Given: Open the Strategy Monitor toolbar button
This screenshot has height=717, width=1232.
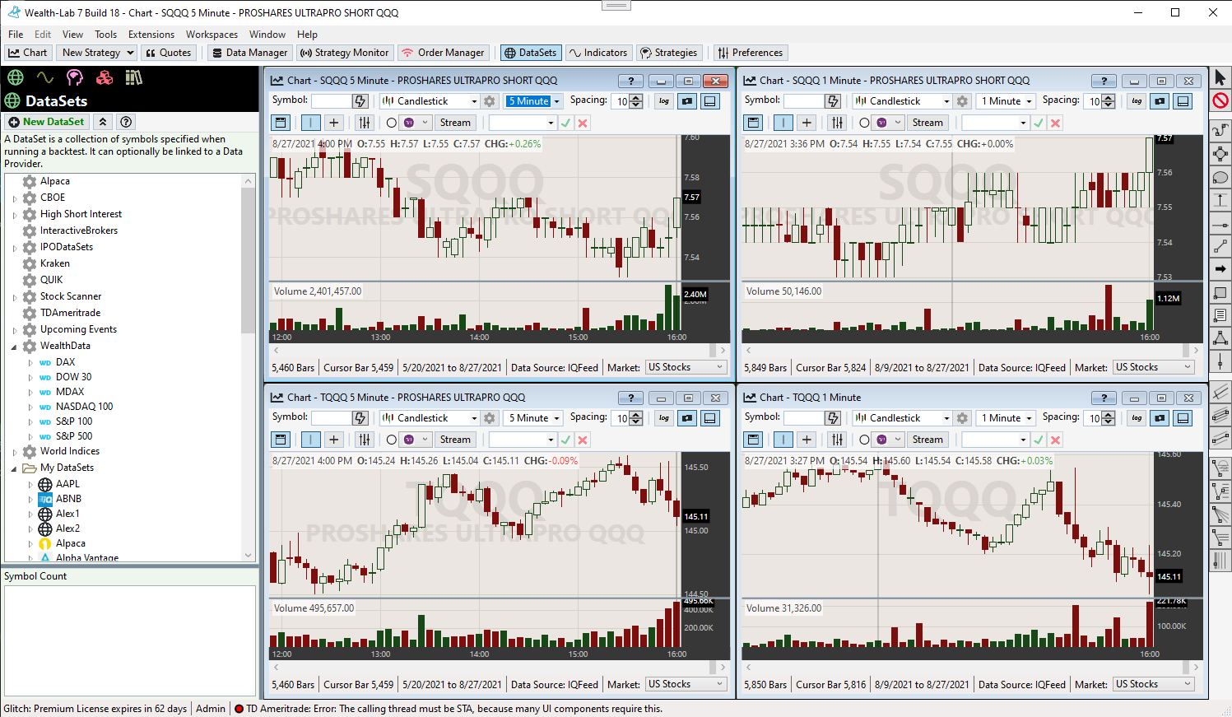Looking at the screenshot, I should (345, 53).
